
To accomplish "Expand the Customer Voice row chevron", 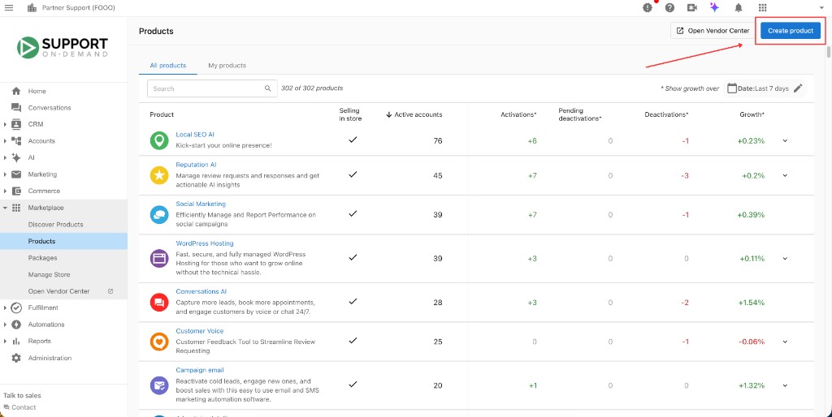I will pos(786,342).
